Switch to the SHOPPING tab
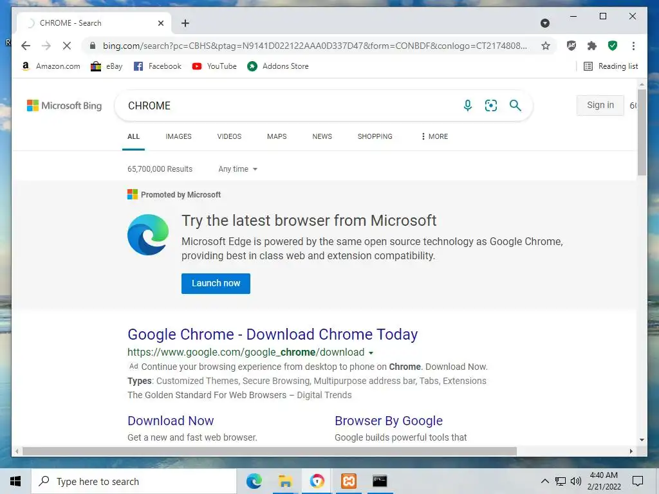659x494 pixels. (x=375, y=136)
